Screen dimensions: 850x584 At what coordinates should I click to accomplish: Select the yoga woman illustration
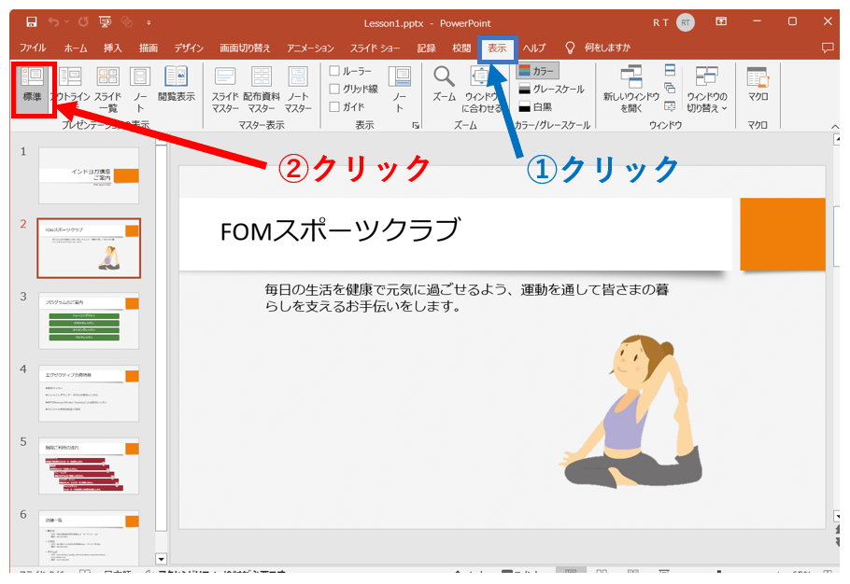(x=631, y=411)
